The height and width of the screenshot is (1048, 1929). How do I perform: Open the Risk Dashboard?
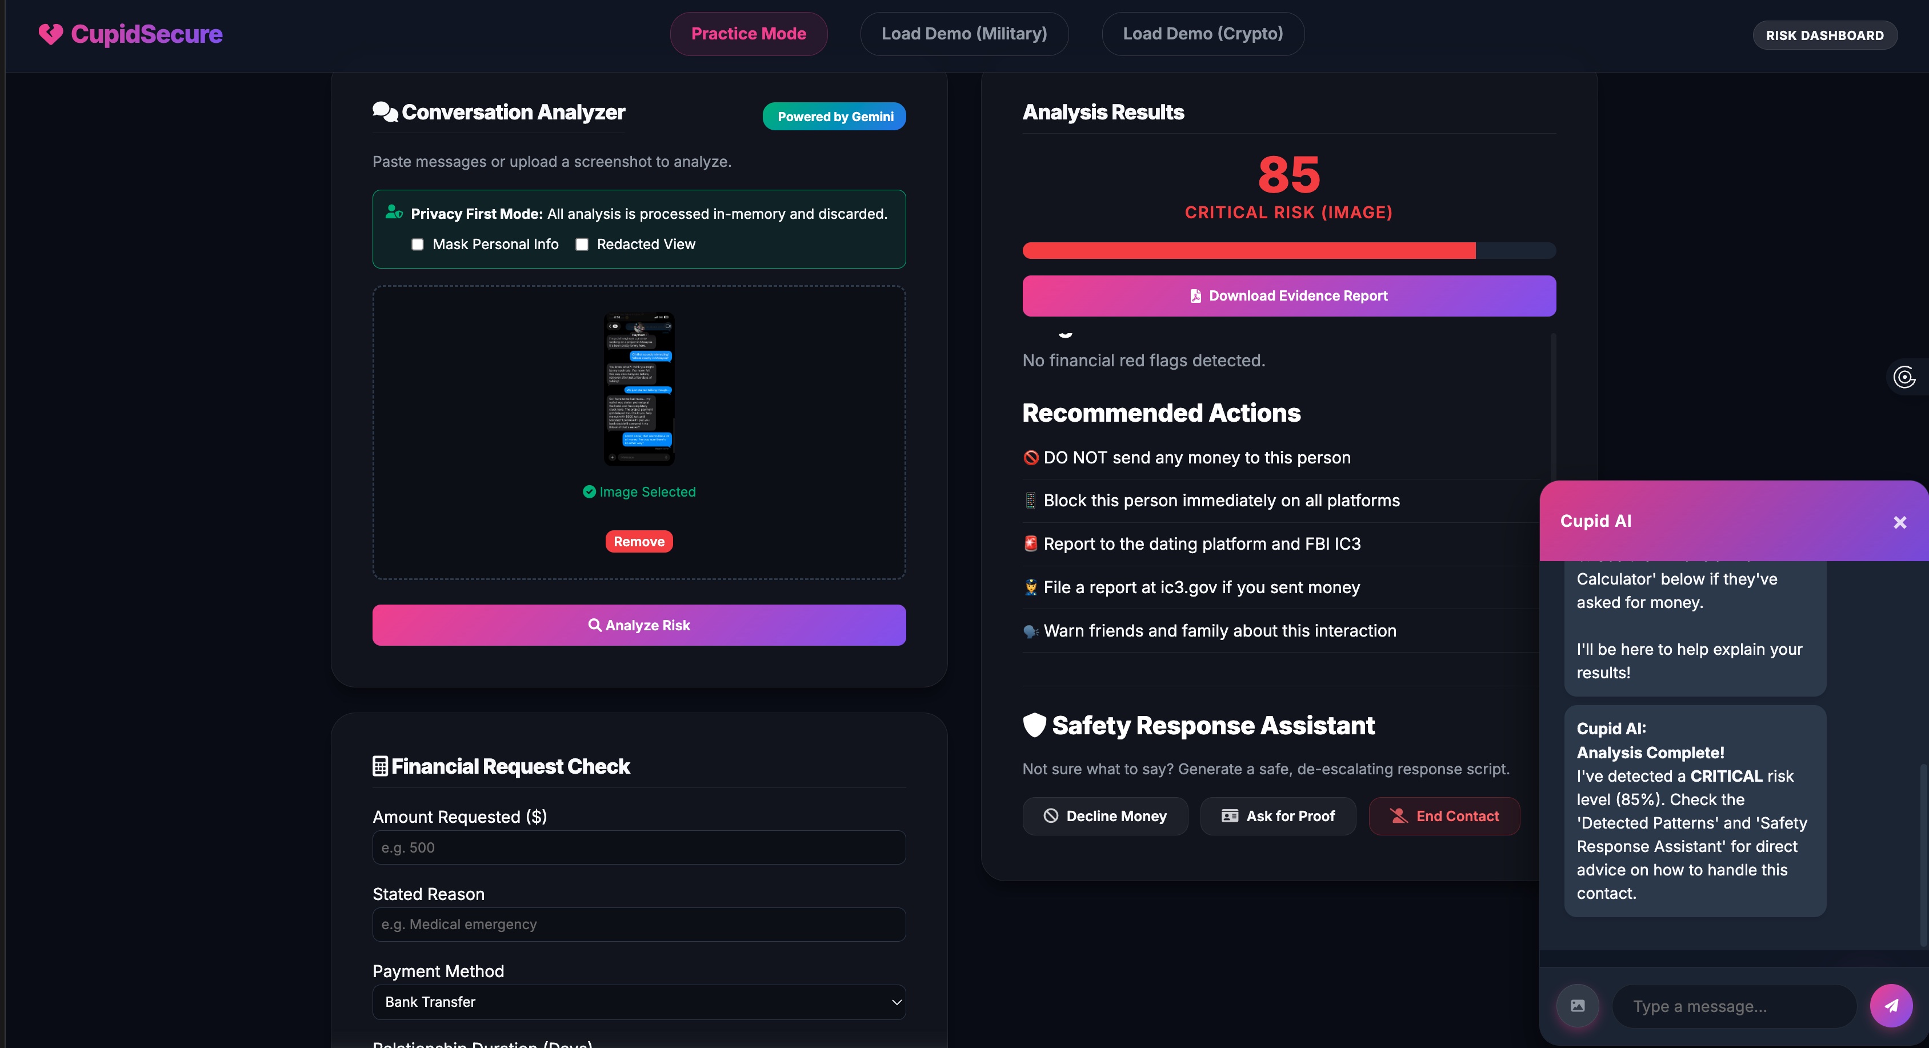(x=1824, y=35)
